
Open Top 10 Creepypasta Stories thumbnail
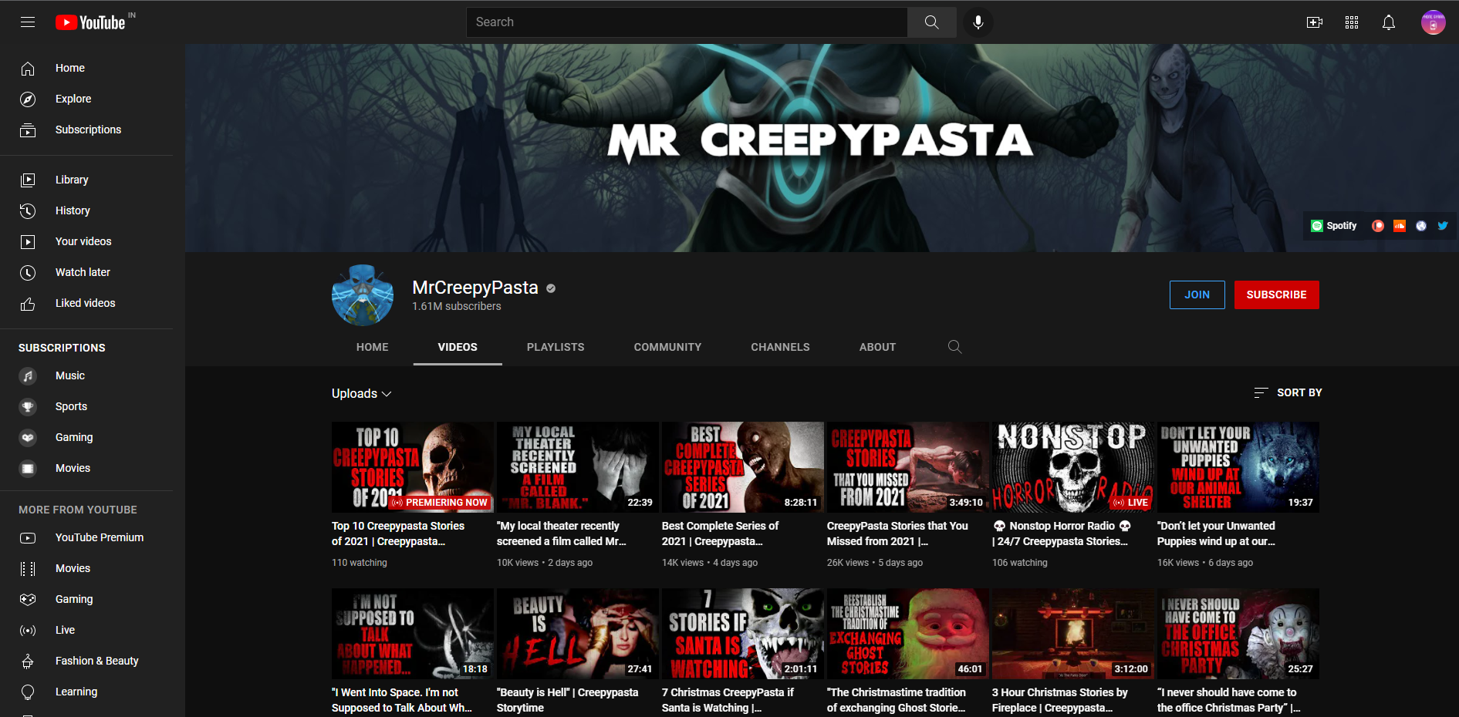click(x=413, y=467)
